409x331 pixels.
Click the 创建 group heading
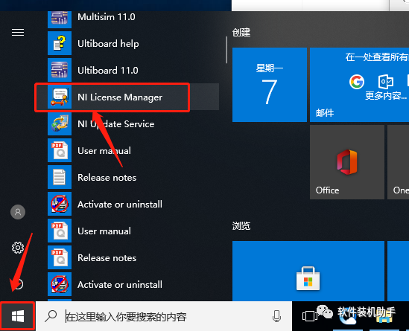(241, 33)
